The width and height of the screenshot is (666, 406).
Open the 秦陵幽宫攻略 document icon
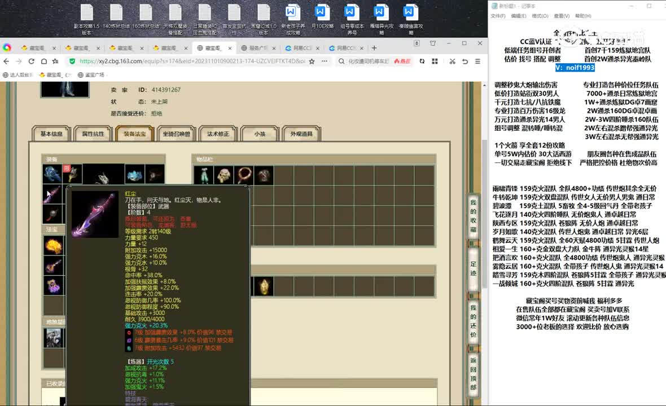410,19
